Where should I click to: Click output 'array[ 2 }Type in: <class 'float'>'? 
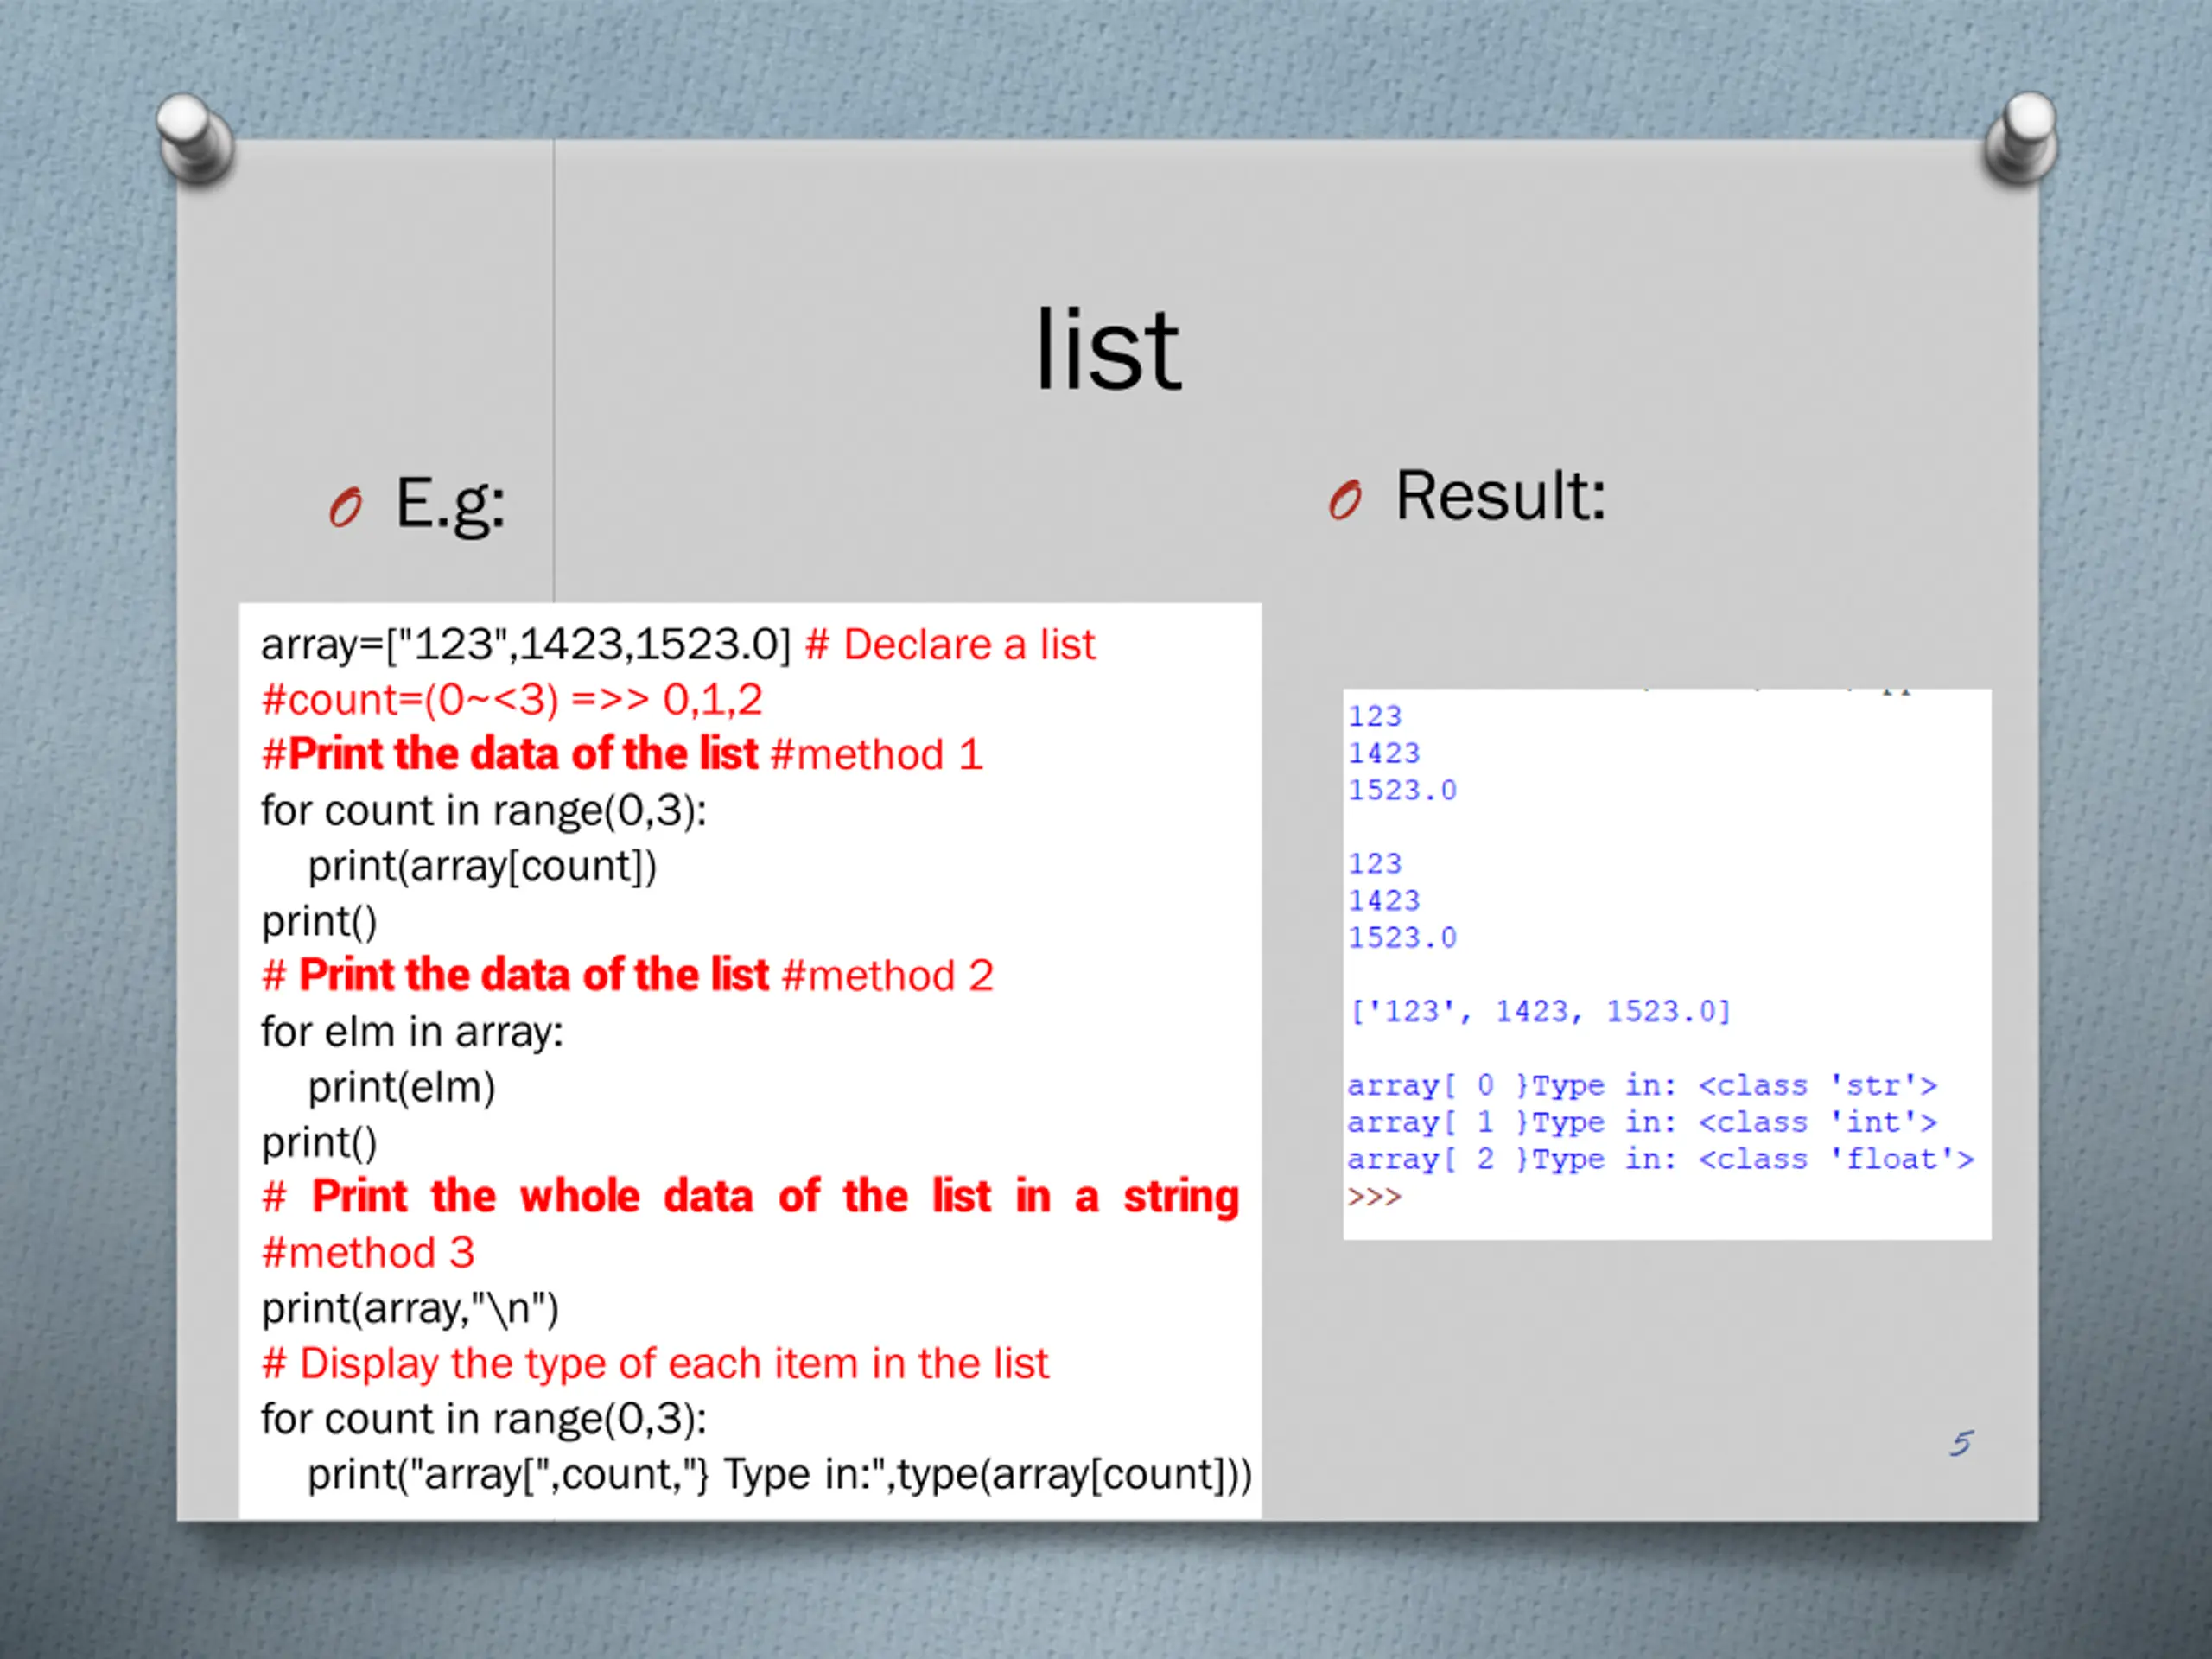coord(1660,1160)
